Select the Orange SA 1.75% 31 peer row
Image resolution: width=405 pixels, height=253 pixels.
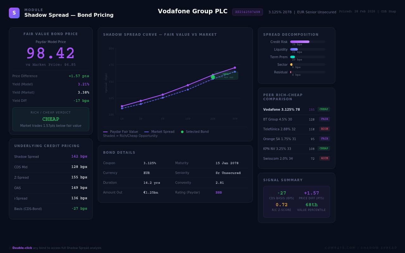[x=296, y=139]
